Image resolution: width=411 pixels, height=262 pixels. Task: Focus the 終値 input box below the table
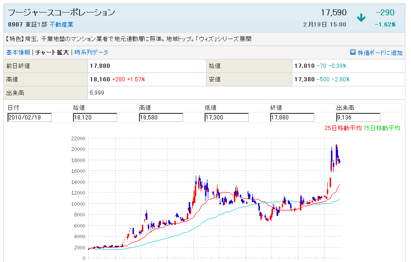point(292,118)
